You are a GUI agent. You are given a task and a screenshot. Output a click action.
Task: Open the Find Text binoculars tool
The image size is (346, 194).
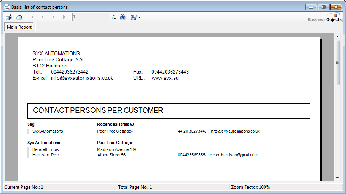point(123,17)
